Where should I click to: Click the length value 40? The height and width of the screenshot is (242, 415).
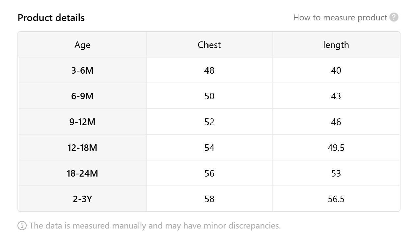point(336,70)
